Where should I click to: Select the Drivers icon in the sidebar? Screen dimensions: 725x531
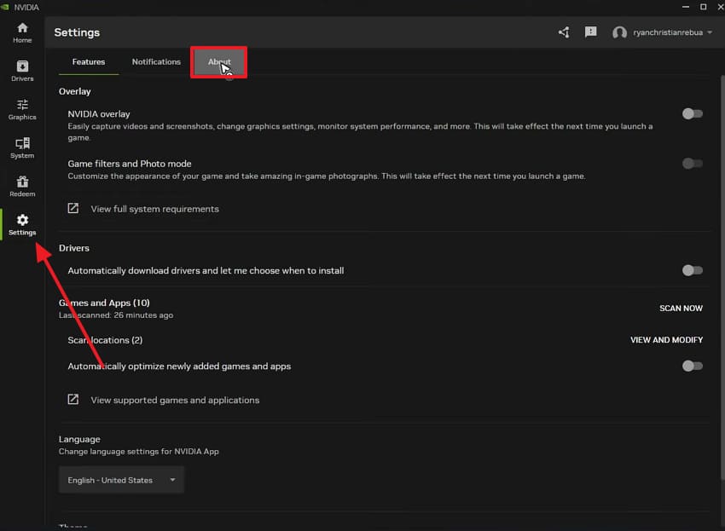click(x=21, y=69)
